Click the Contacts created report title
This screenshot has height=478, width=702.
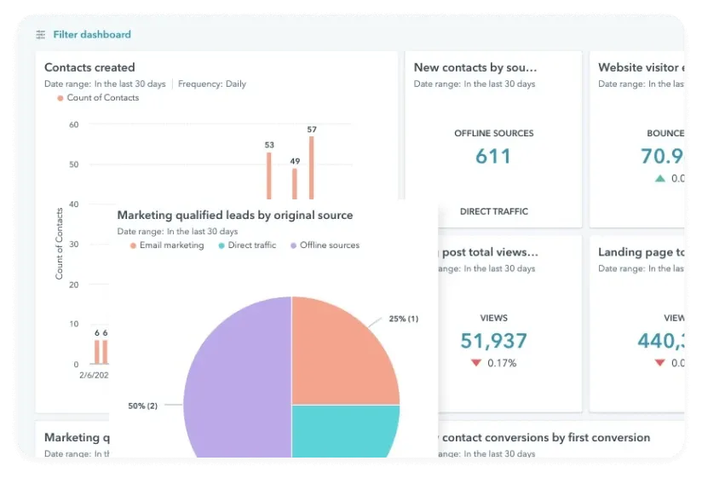point(89,67)
